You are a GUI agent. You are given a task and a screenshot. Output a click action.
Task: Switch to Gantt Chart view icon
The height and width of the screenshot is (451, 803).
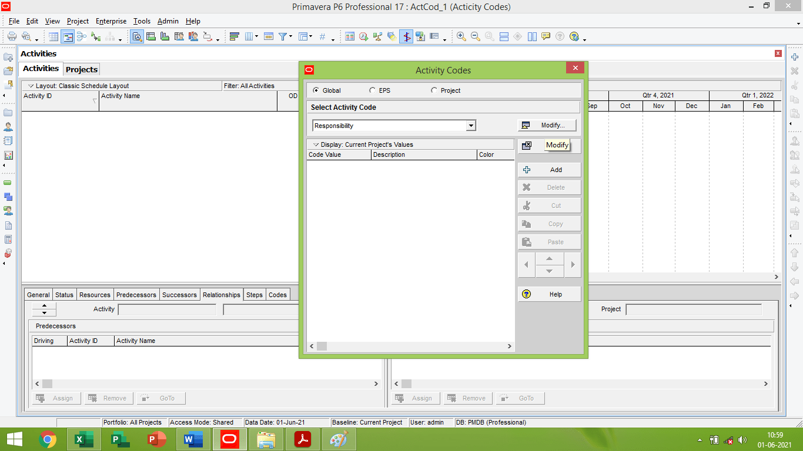(x=68, y=36)
